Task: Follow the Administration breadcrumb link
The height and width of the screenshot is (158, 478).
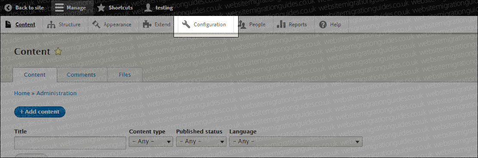Action: (x=56, y=93)
